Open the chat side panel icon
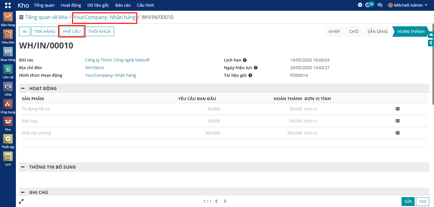Screen dimensions: 434x207 431,35
